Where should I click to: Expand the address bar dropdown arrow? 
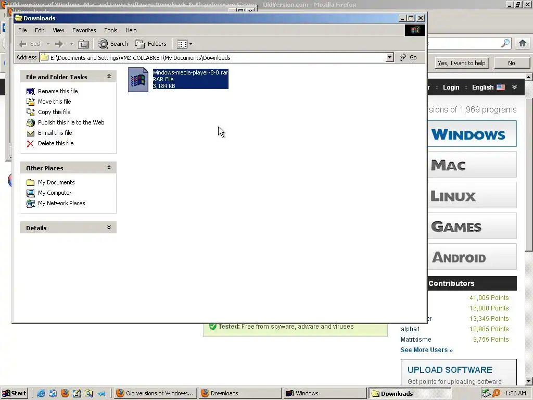(390, 57)
